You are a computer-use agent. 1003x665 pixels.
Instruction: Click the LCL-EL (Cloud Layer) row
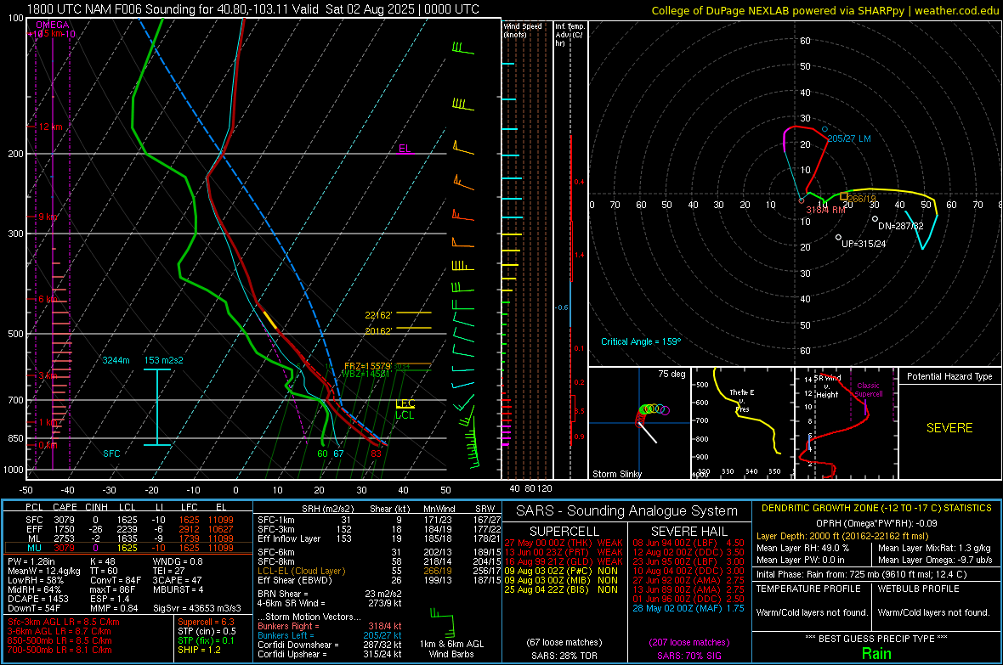click(x=379, y=571)
